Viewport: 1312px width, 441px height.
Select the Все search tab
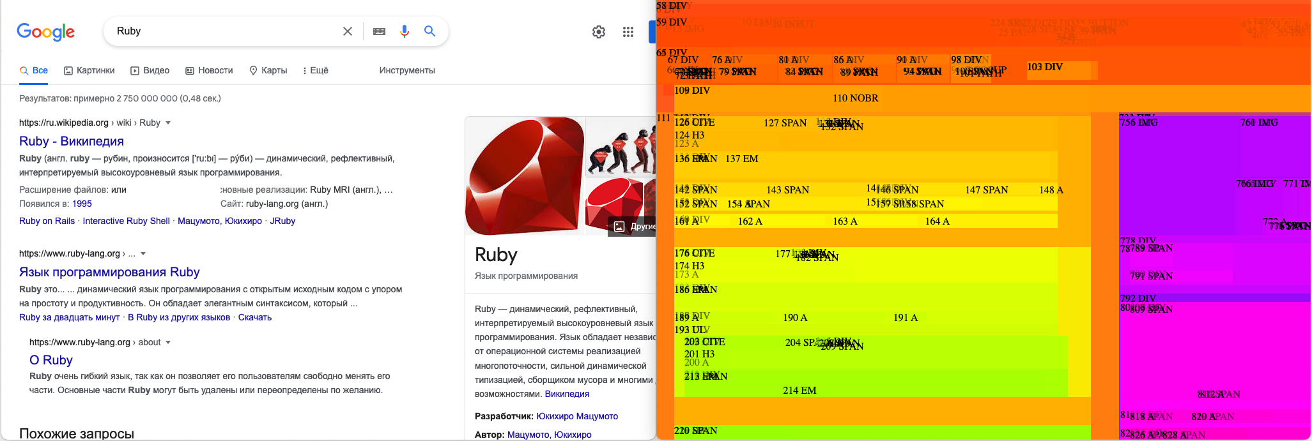pyautogui.click(x=34, y=70)
